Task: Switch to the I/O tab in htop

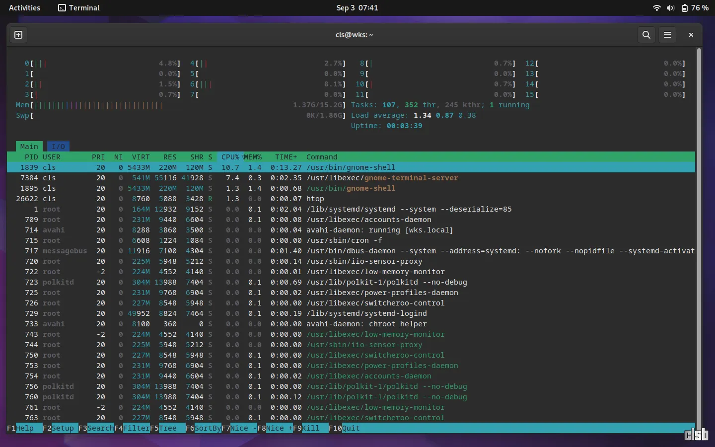Action: pyautogui.click(x=59, y=147)
